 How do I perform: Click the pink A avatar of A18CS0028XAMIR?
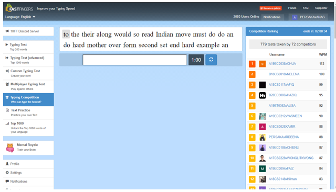click(262, 127)
